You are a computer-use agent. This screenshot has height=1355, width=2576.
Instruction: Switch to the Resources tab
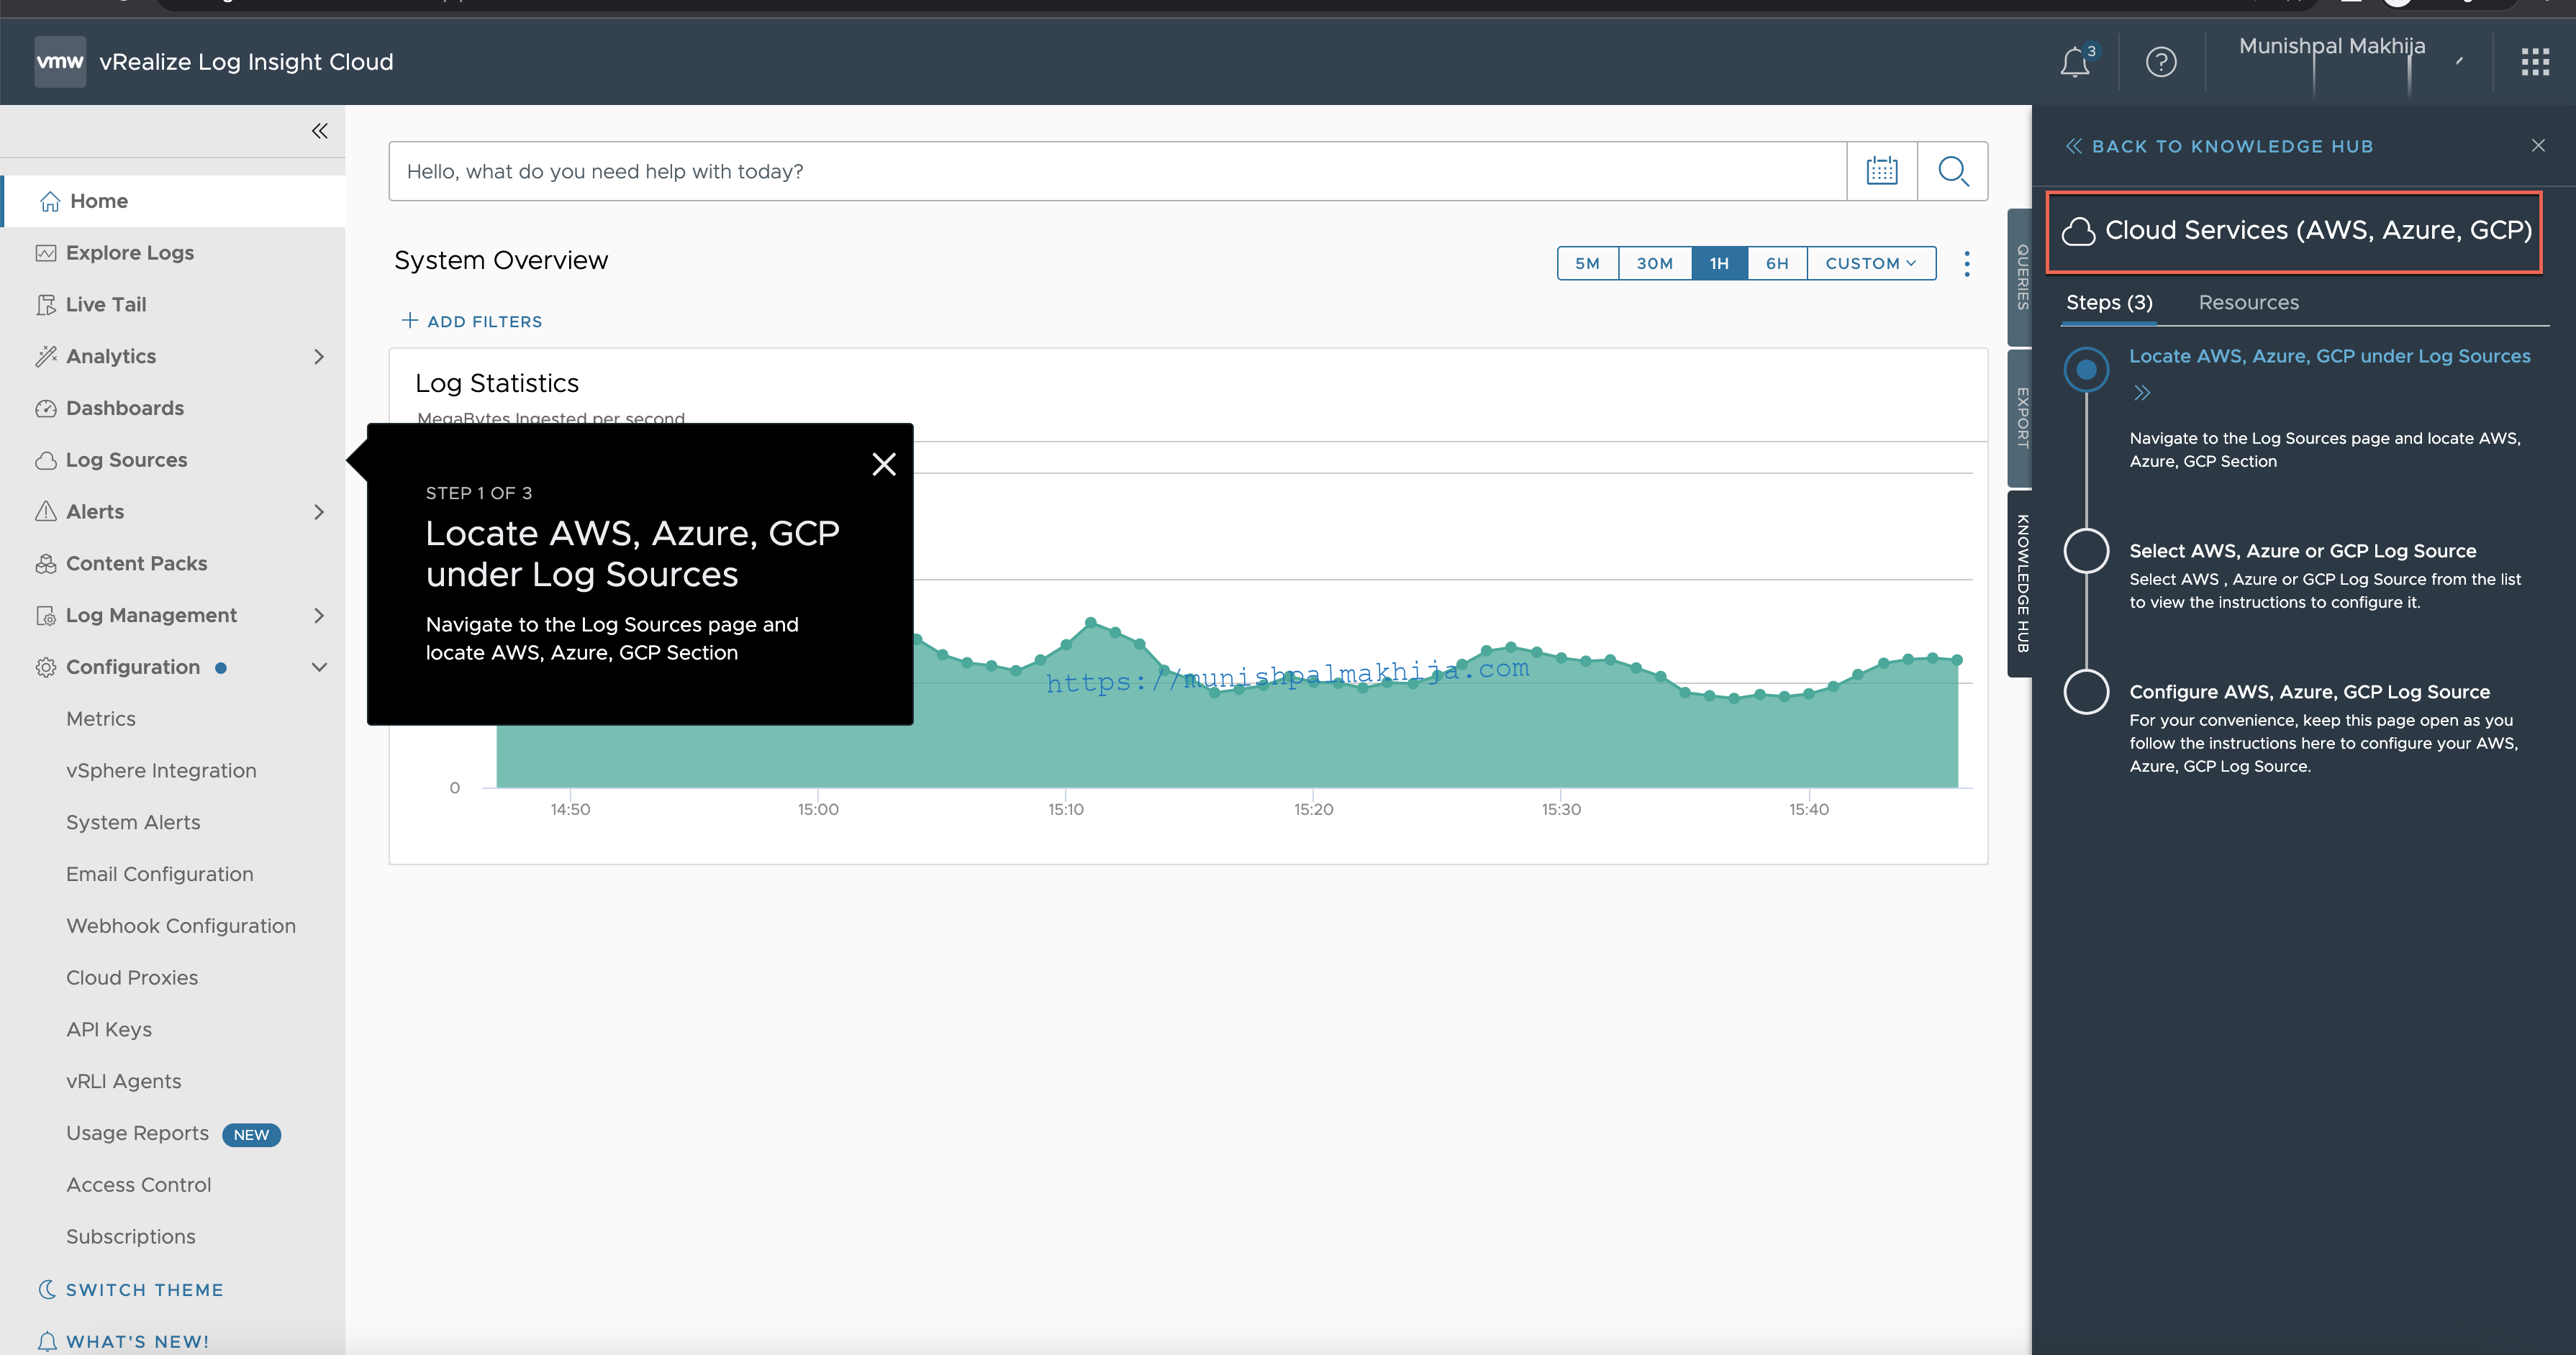(2248, 303)
